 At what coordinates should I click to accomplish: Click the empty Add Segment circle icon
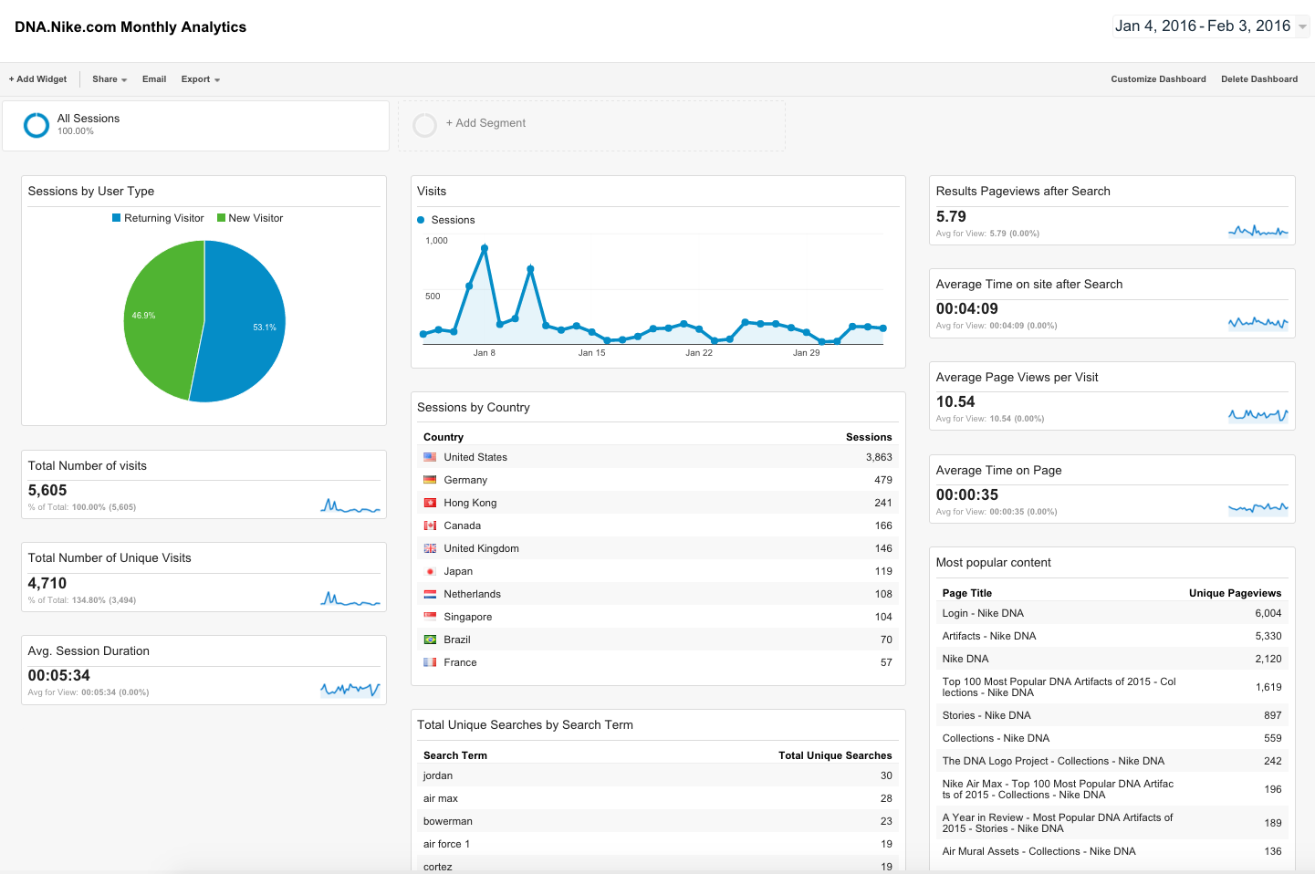pos(425,125)
